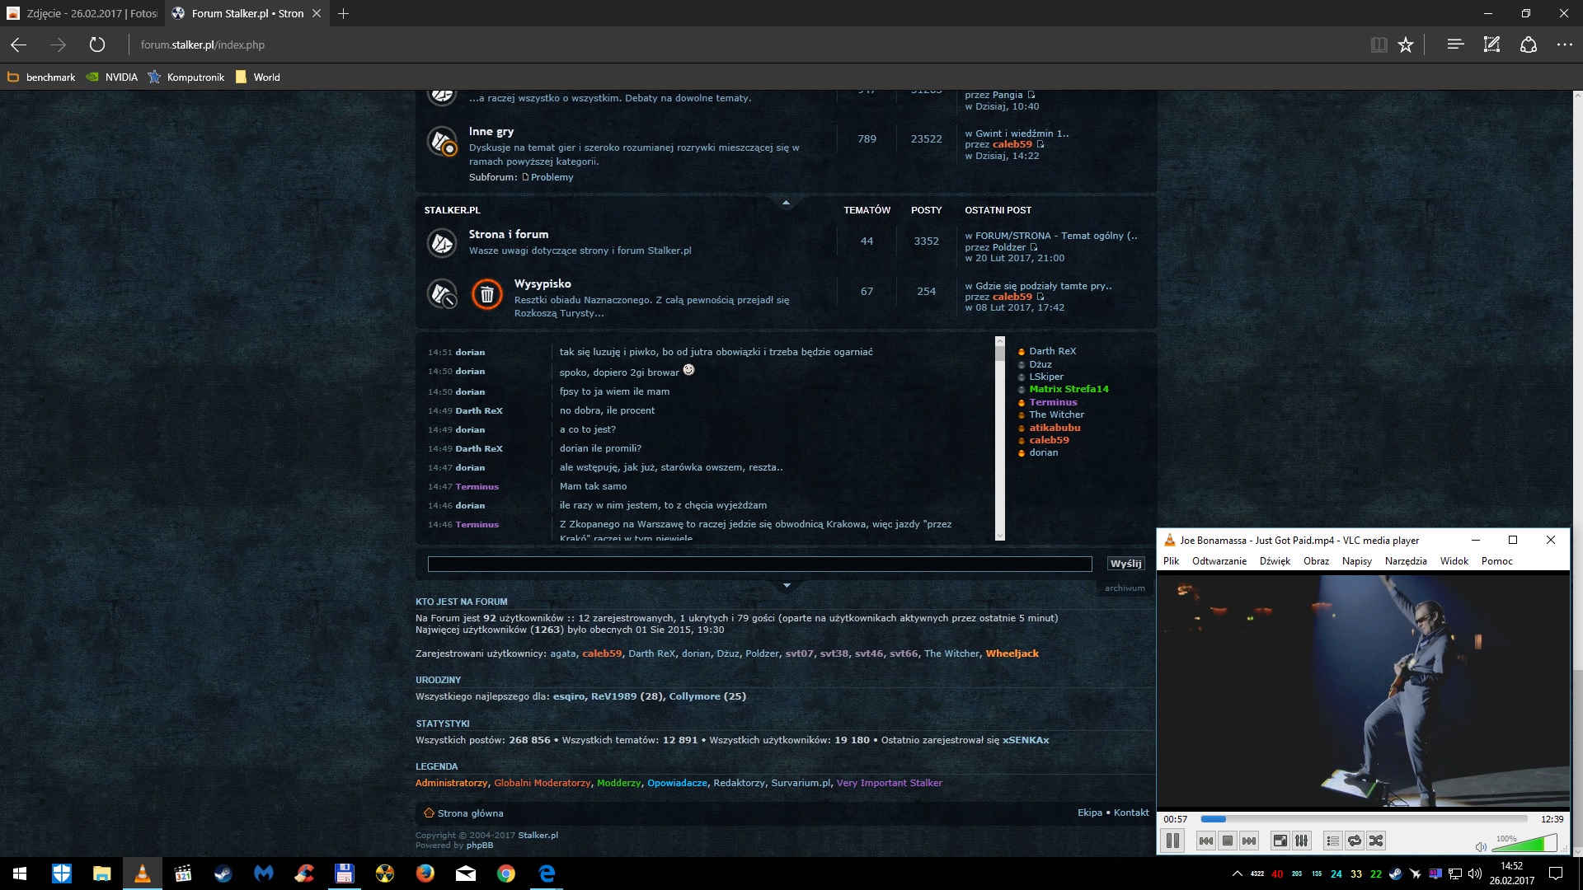Toggle VLC fullscreen video button
The image size is (1583, 890).
pos(1280,841)
